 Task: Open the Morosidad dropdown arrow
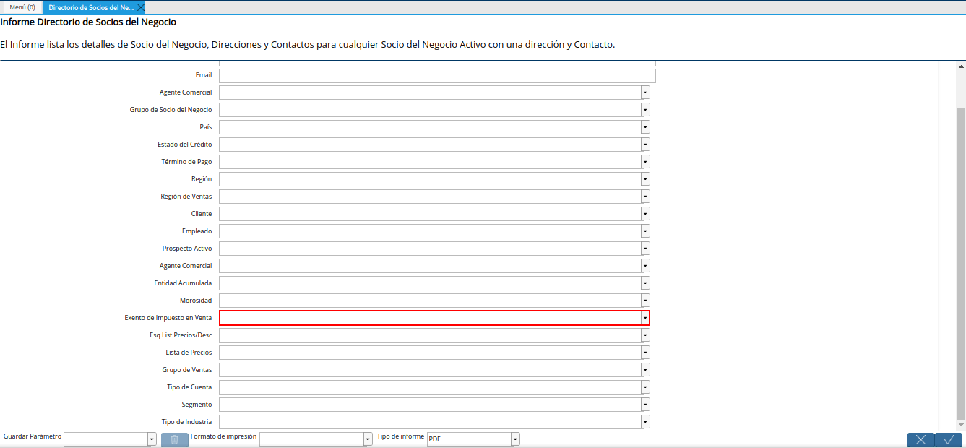coord(645,301)
